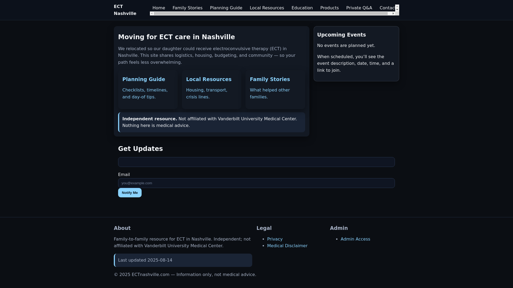Click the nav scrollbar right arrow
Viewport: 513px width, 288px height.
click(393, 14)
